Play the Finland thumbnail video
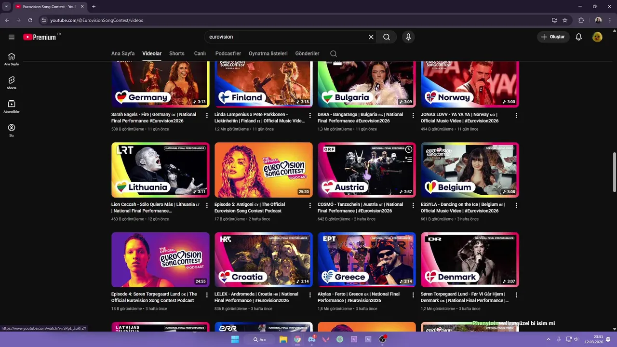The height and width of the screenshot is (347, 617). (x=264, y=84)
